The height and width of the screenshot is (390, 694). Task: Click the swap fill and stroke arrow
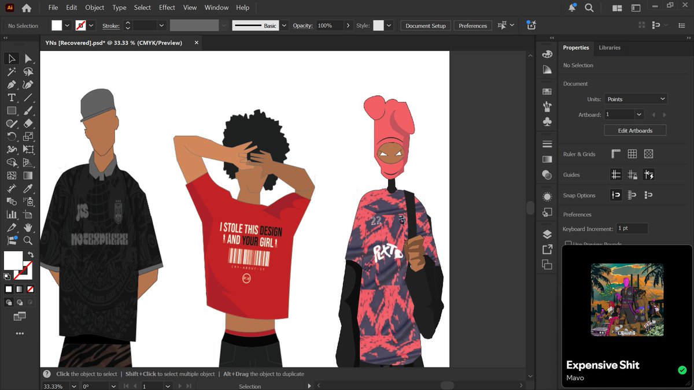tap(31, 254)
